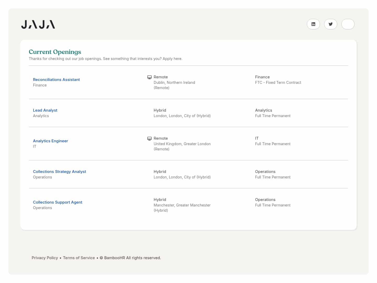Click 'United Kingdom, Greater London' location text

click(x=182, y=144)
